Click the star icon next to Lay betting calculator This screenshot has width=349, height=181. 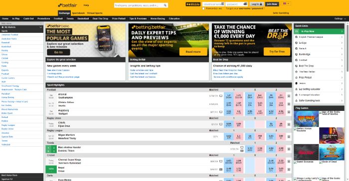(x=296, y=89)
